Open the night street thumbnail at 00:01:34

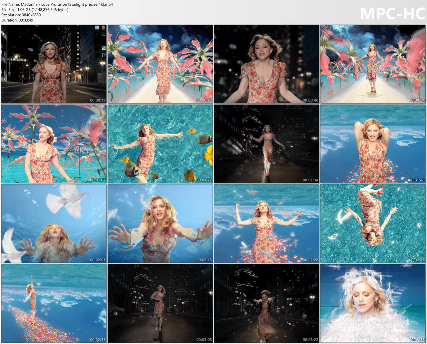point(267,144)
